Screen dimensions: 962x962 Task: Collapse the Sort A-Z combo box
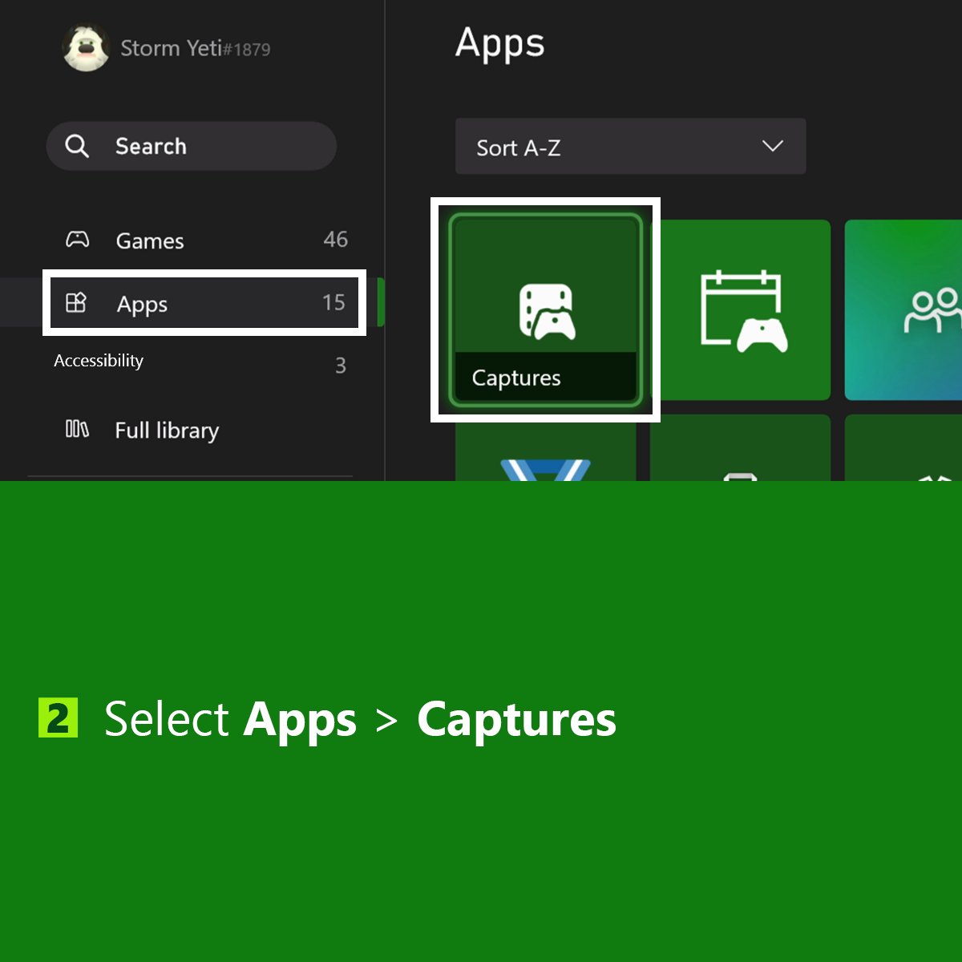tap(630, 147)
